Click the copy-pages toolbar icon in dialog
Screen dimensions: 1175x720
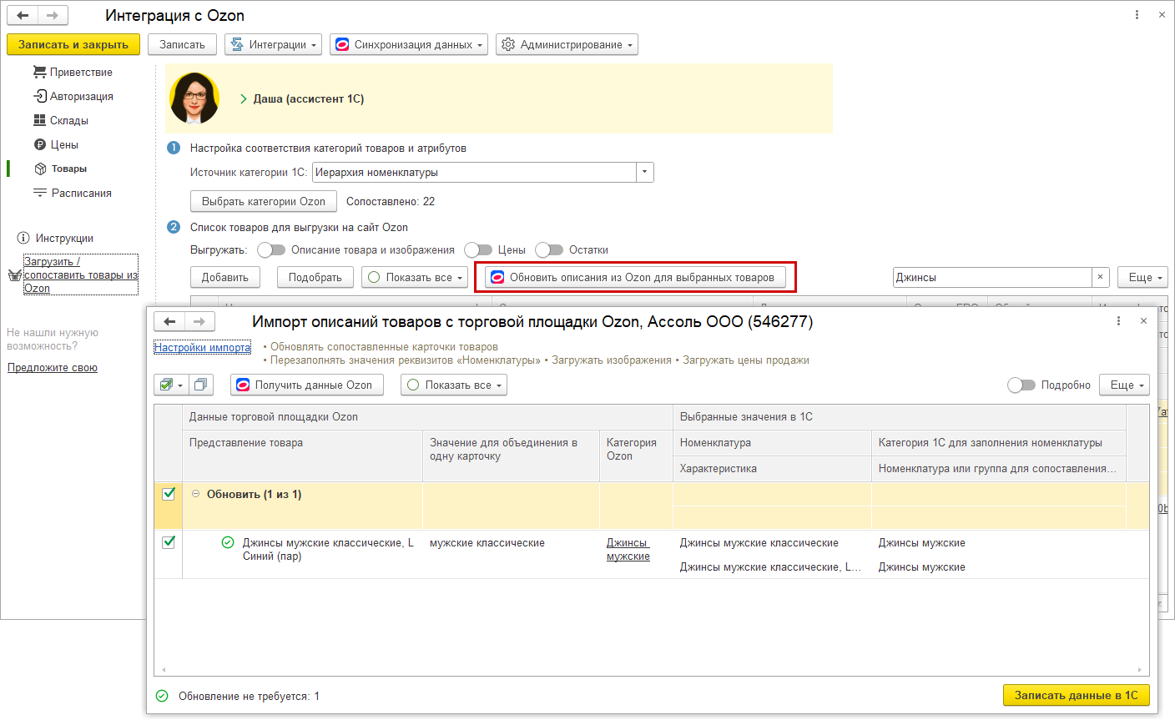coord(200,385)
